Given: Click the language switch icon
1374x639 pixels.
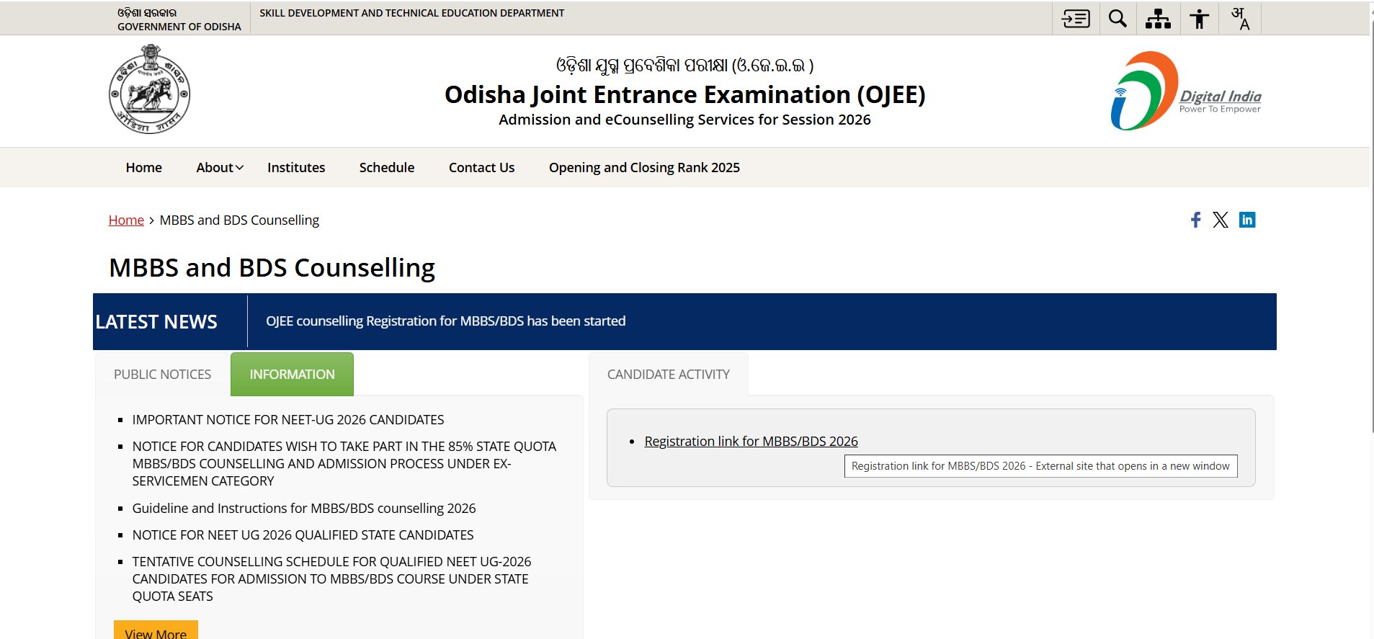Looking at the screenshot, I should [1240, 19].
